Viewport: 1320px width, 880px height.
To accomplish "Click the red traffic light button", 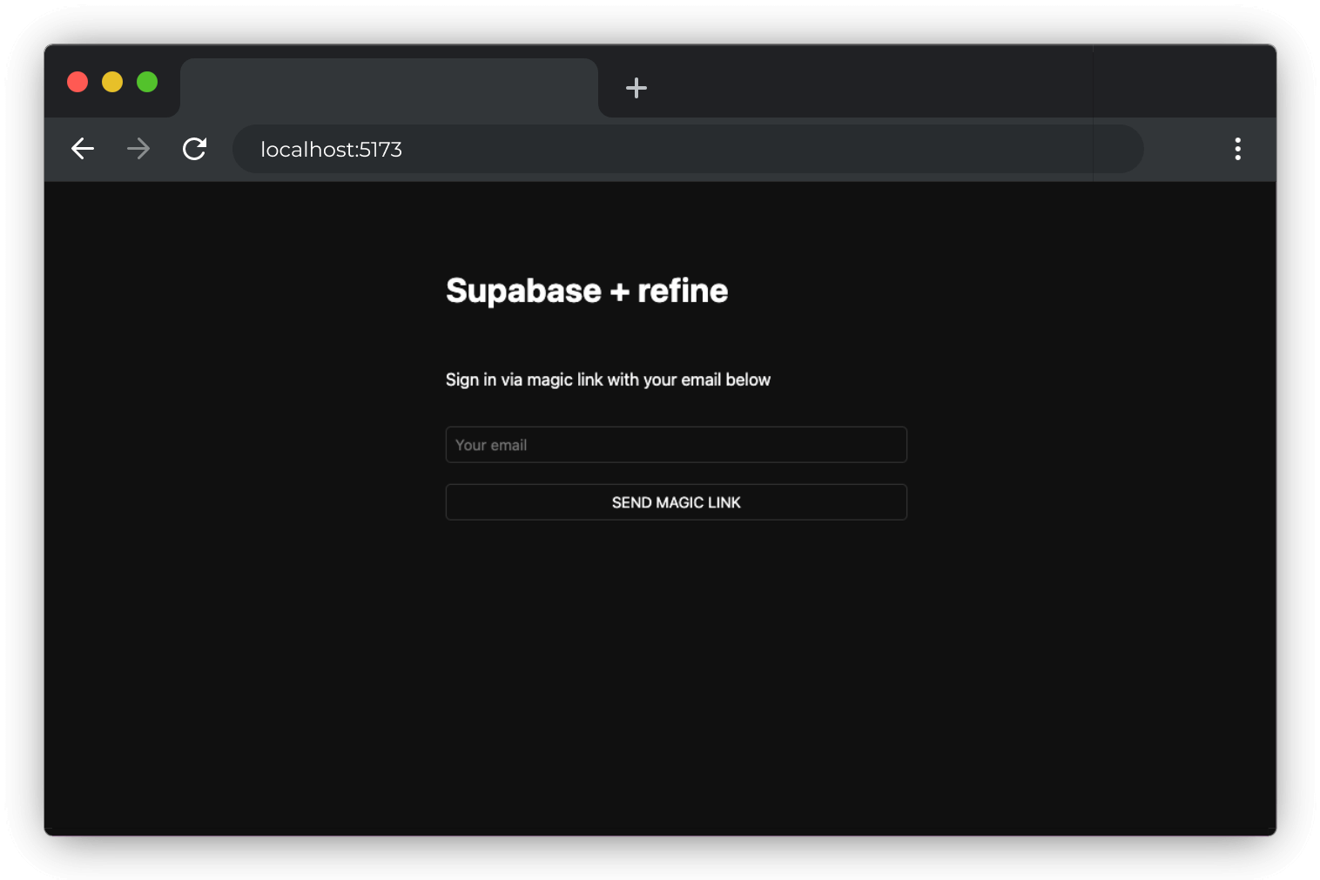I will click(77, 81).
